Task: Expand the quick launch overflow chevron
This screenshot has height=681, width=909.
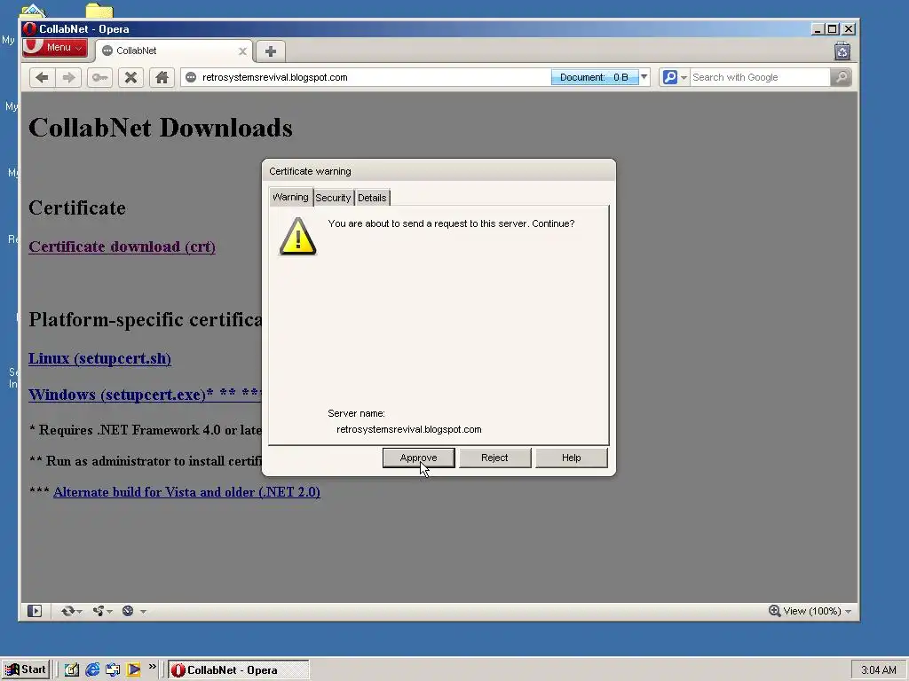Action: [x=153, y=667]
